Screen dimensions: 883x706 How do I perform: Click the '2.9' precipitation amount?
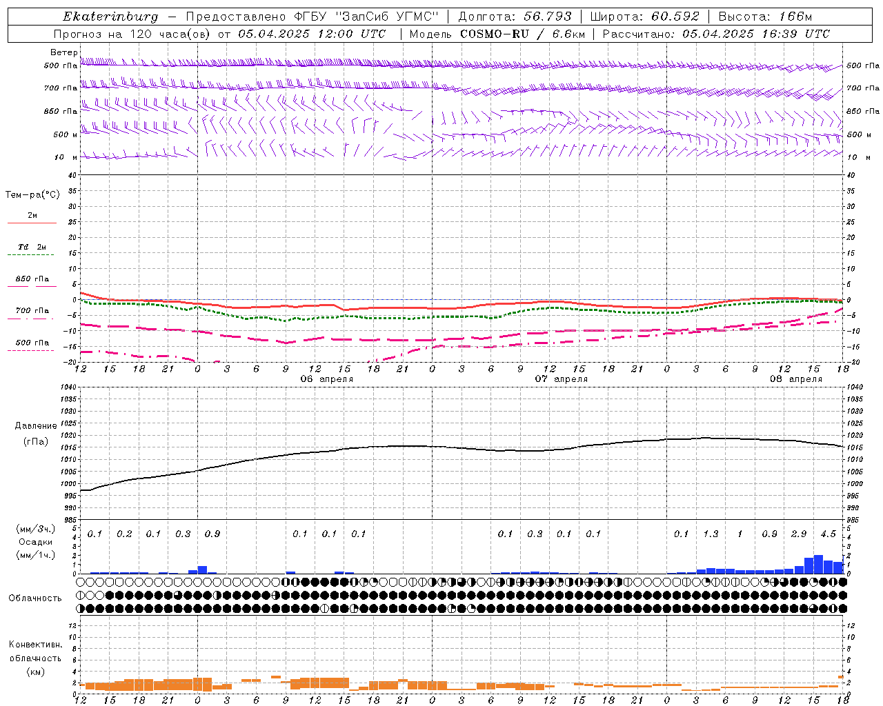pos(799,534)
